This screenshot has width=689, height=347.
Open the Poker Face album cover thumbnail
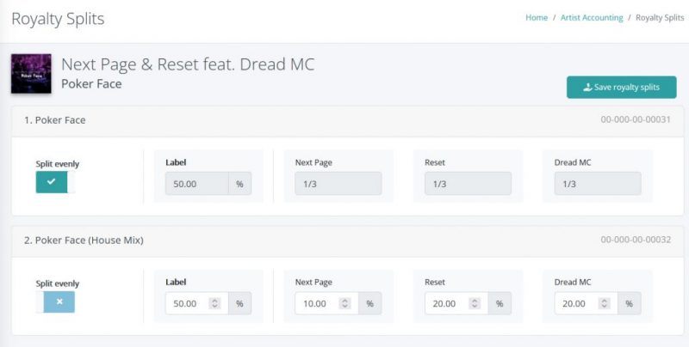[x=31, y=74]
